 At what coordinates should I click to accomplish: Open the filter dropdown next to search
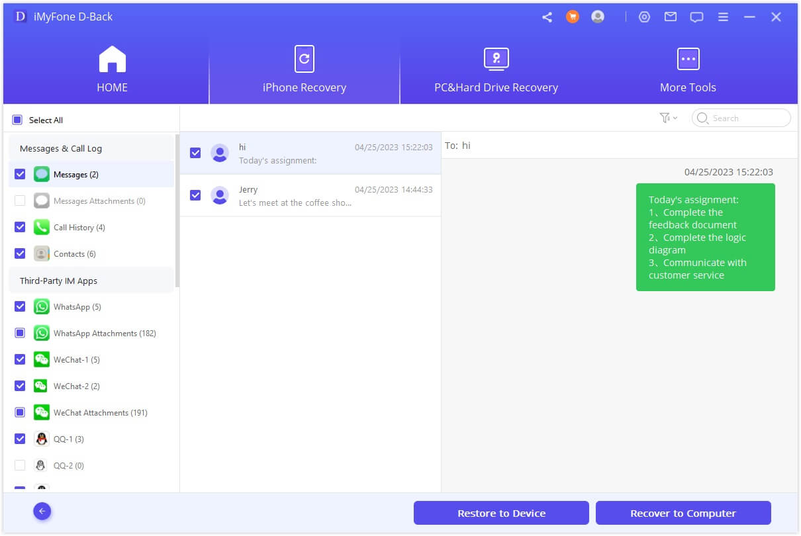(x=668, y=118)
